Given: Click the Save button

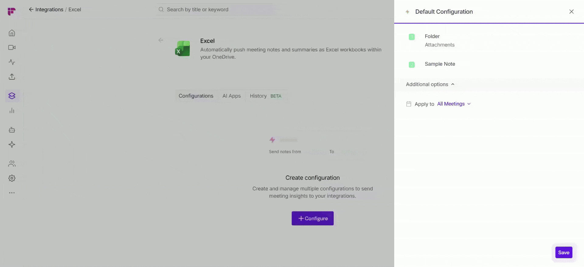Looking at the screenshot, I should click(564, 252).
